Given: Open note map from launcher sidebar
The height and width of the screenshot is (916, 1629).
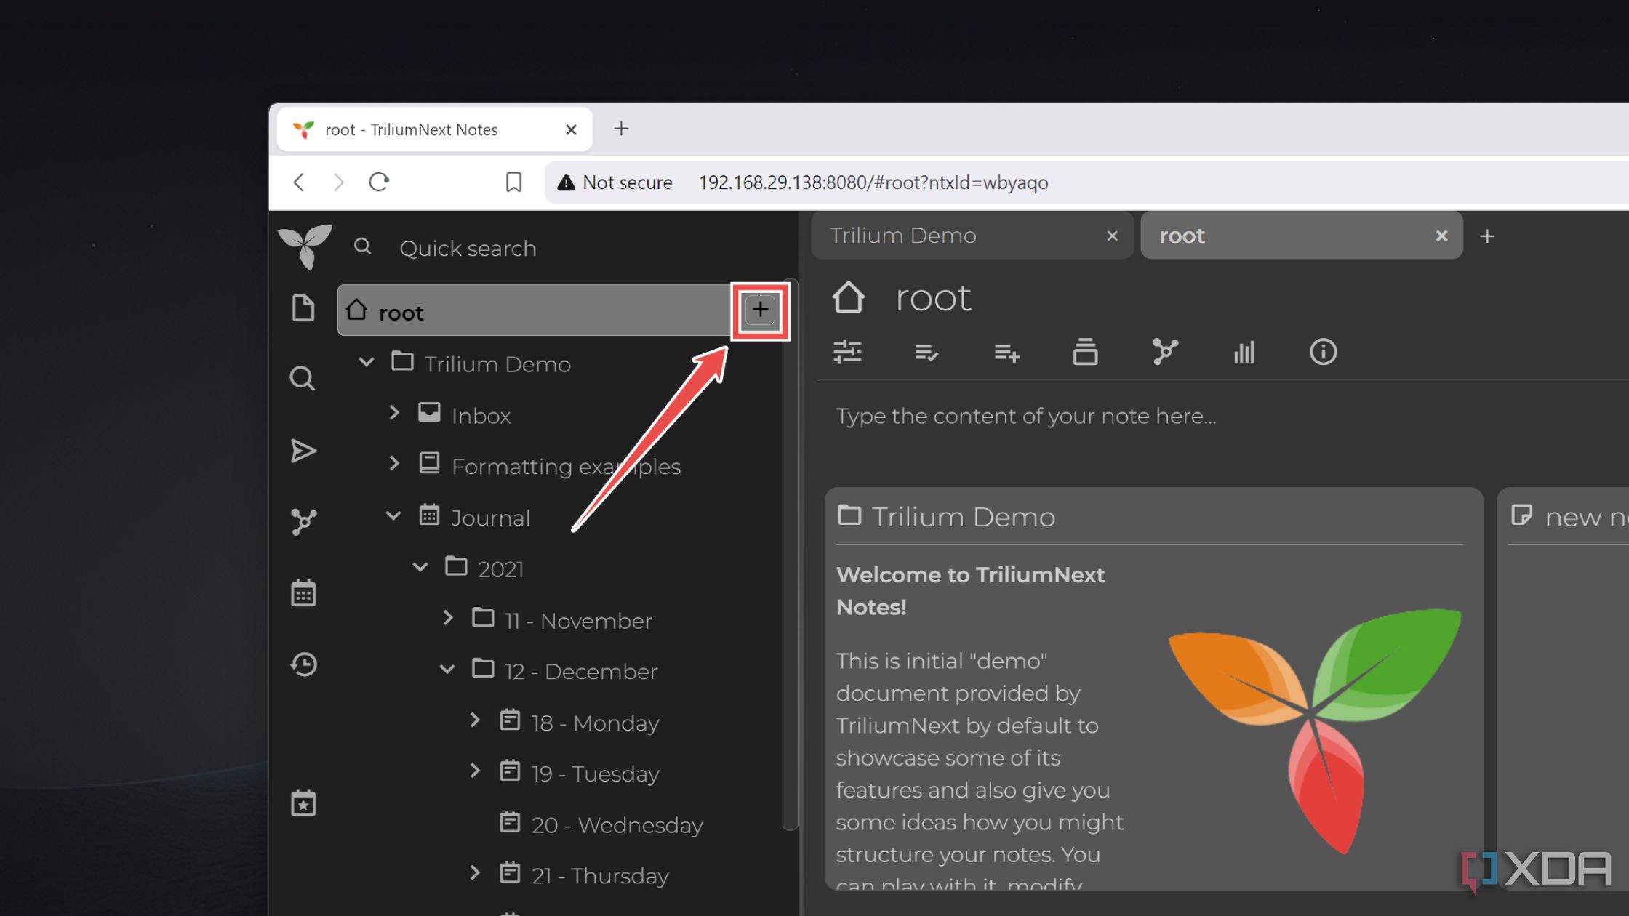Looking at the screenshot, I should pos(303,521).
